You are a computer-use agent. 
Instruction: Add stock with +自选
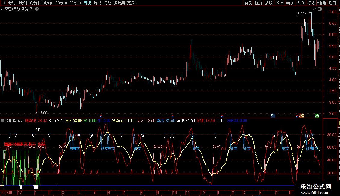coord(322,3)
